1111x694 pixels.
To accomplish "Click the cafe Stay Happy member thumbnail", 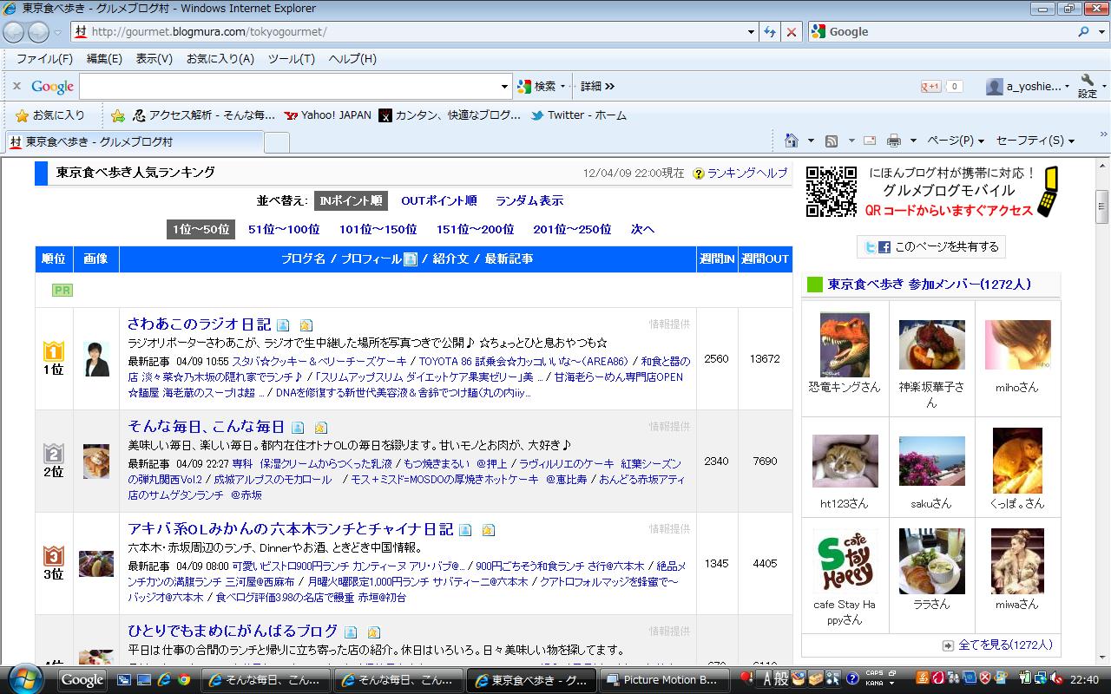I will coord(845,561).
